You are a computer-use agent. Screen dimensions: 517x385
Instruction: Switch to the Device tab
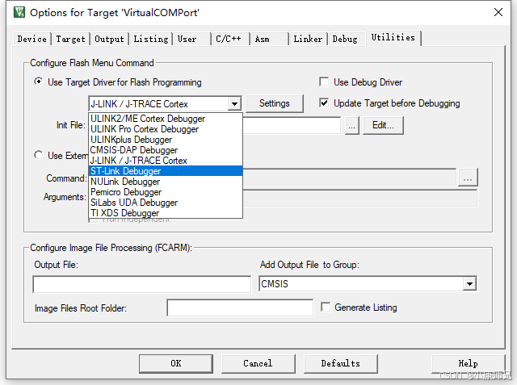click(x=32, y=39)
